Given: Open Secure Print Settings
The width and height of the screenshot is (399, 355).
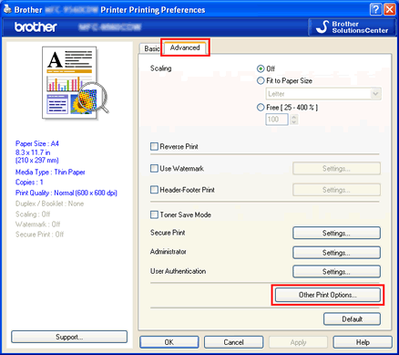Looking at the screenshot, I should coord(336,234).
